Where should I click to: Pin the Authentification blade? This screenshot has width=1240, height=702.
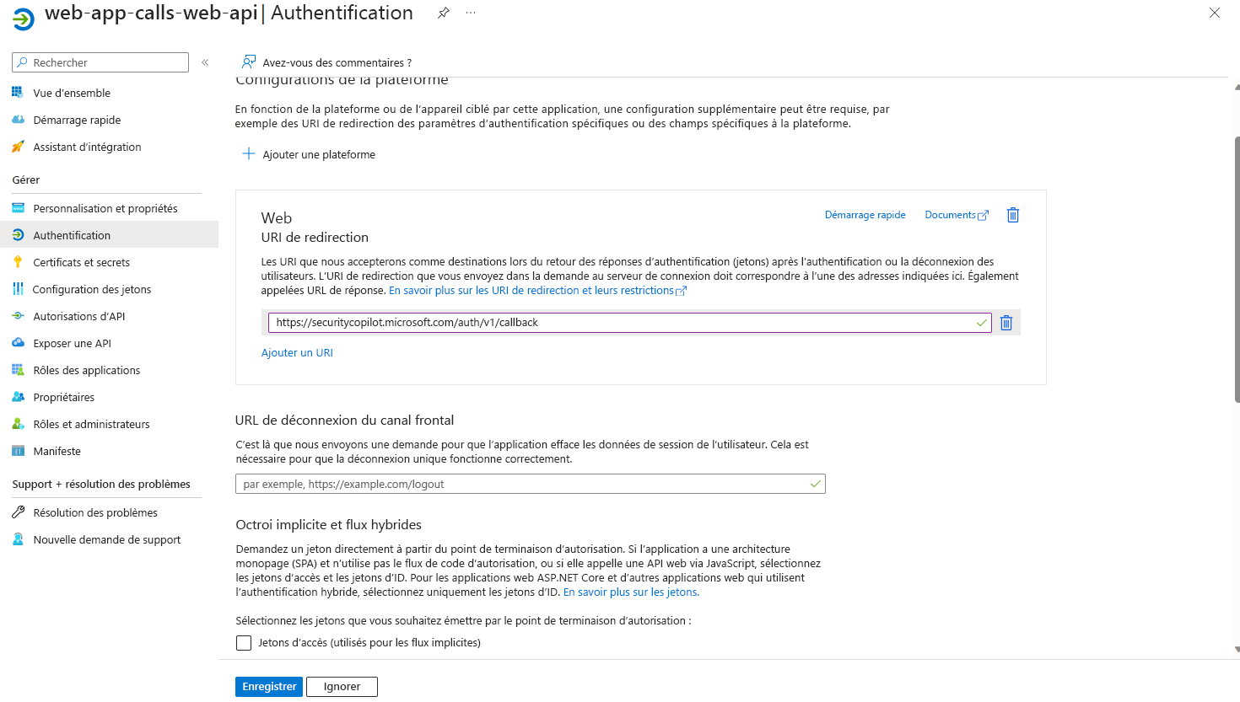(443, 13)
